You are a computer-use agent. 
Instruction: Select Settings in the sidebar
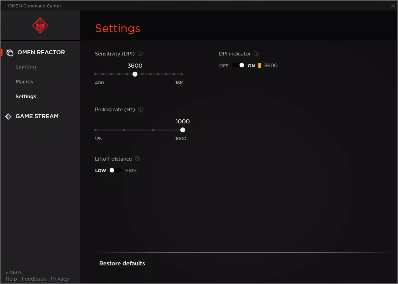pos(26,96)
